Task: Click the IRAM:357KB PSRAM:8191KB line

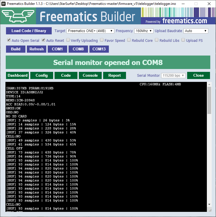Action: tap(30, 88)
